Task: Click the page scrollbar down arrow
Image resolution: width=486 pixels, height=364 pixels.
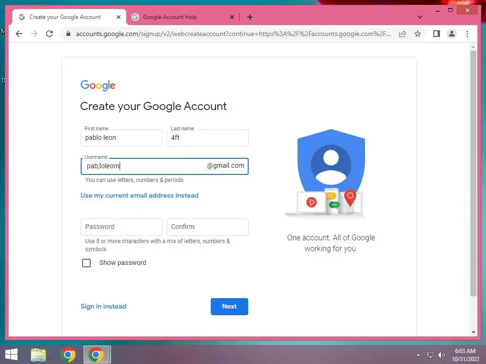Action: (x=473, y=332)
